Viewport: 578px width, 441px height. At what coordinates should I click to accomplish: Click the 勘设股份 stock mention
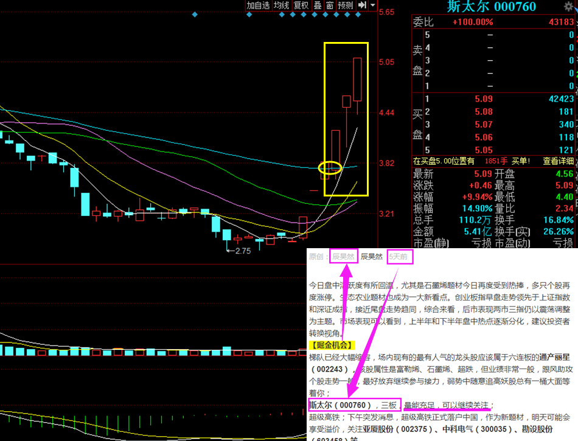tap(537, 429)
